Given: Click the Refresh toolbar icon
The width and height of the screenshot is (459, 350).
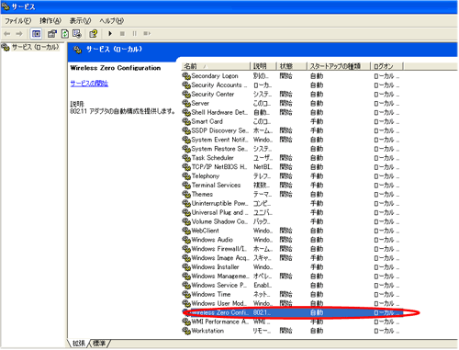Looking at the screenshot, I should click(x=65, y=34).
